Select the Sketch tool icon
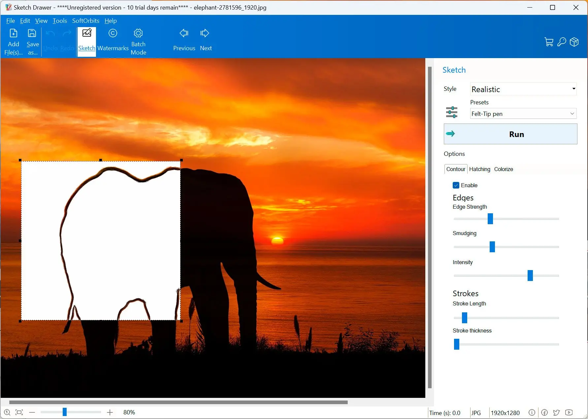This screenshot has width=588, height=419. [87, 33]
